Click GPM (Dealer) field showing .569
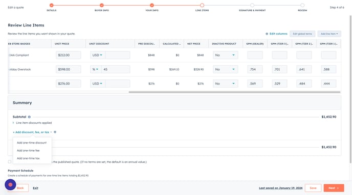Image resolution: width=352 pixels, height=195 pixels. pos(255,83)
